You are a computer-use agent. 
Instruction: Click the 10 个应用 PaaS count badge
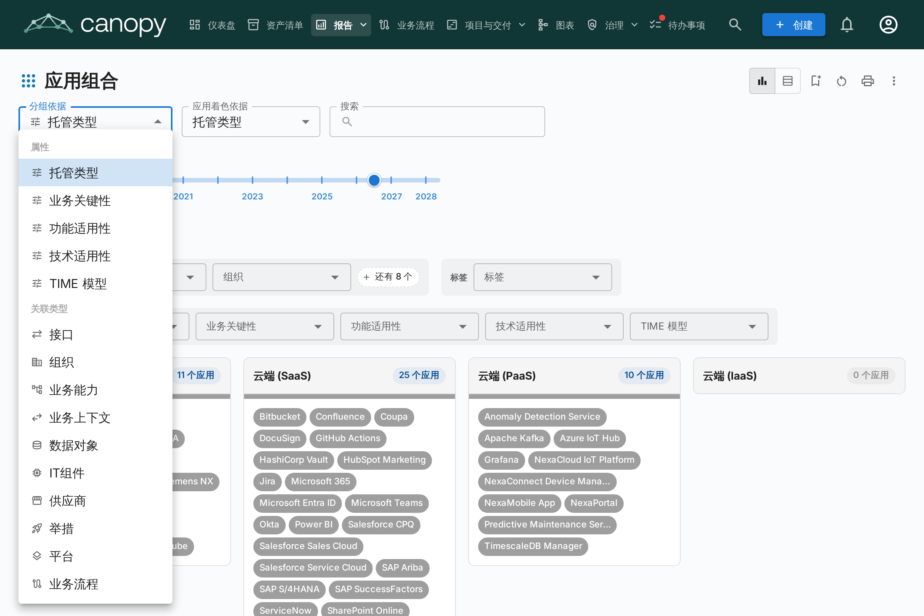click(644, 375)
